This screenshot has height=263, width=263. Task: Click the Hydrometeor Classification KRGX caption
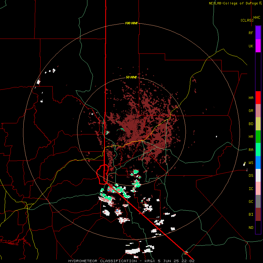click(131, 261)
